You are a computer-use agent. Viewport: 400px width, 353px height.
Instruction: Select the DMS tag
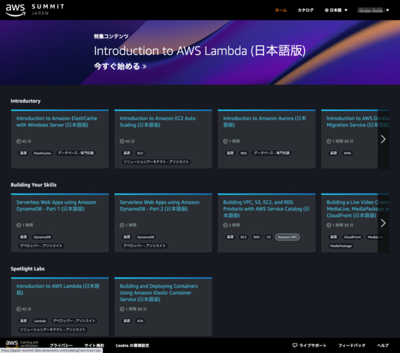(x=347, y=153)
